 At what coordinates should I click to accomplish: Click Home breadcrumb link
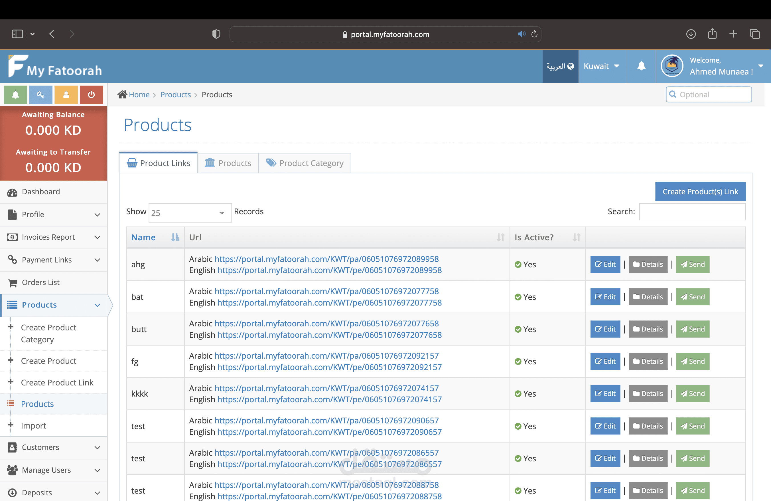[x=139, y=95]
